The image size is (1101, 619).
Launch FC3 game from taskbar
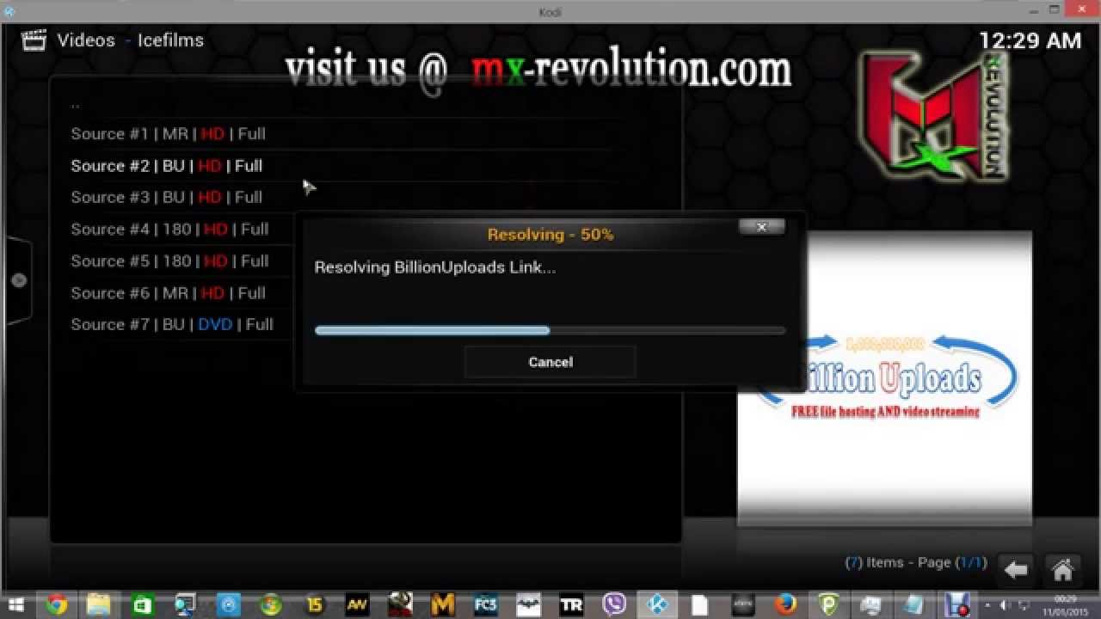[486, 604]
